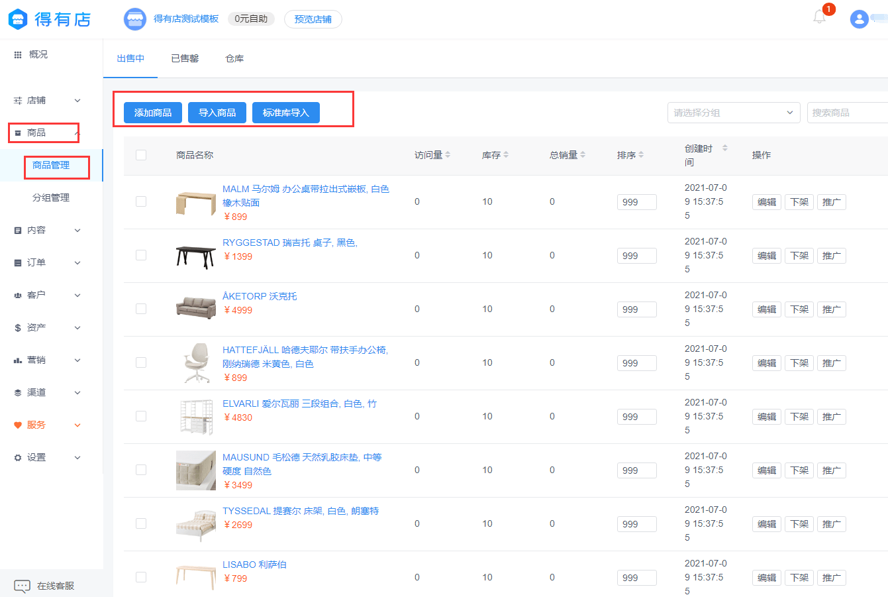Screen dimensions: 888x597
Task: Open the 资产 assets section via its sidebar icon
Action: 18,327
